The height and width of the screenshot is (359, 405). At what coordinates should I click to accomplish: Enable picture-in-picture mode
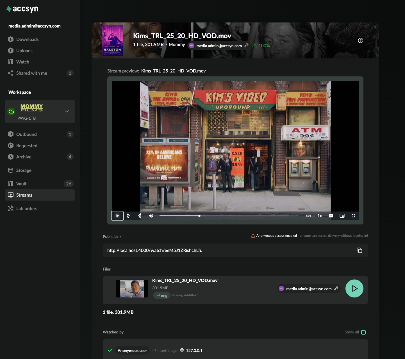tap(342, 216)
